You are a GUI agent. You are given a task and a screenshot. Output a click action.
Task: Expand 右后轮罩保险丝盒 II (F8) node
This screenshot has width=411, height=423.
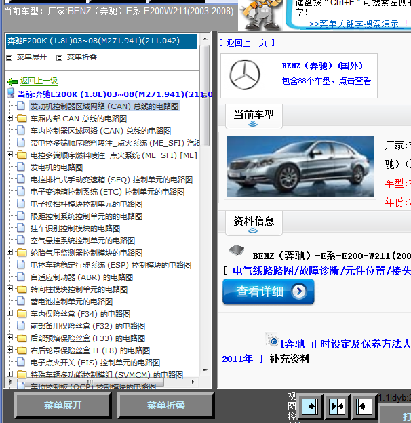click(x=9, y=350)
